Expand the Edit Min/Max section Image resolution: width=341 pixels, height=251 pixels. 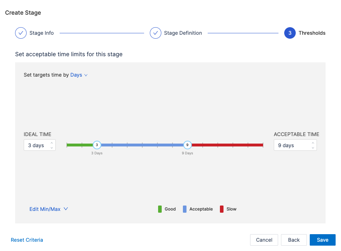[x=45, y=209]
